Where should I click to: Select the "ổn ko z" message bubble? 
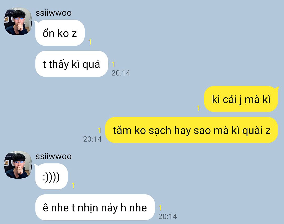[60, 33]
